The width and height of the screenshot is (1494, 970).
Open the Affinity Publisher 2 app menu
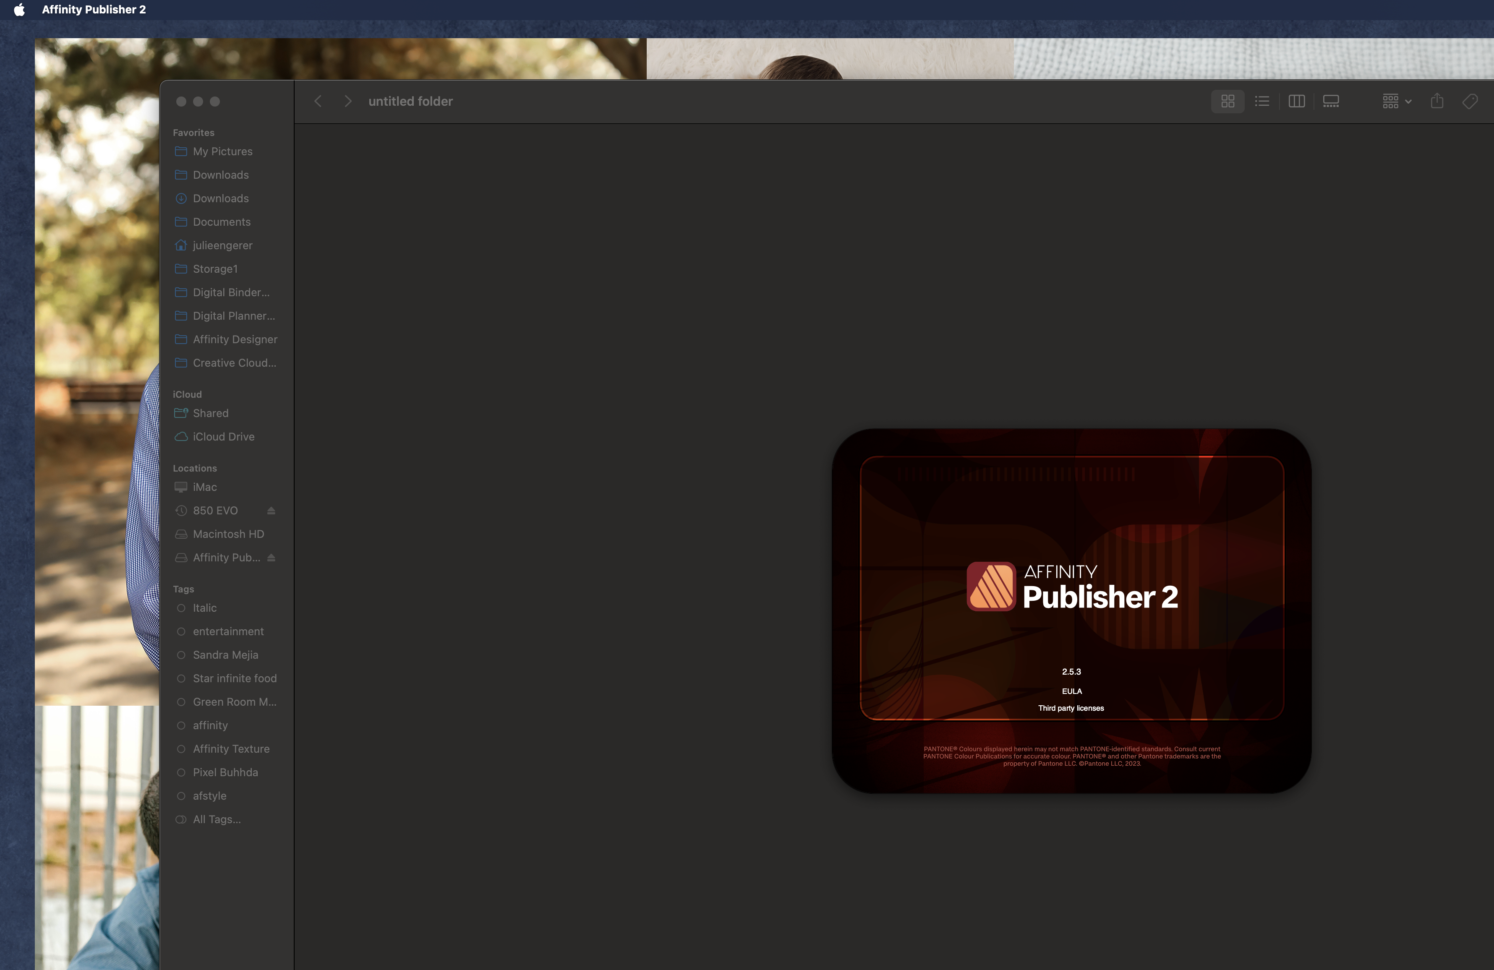click(x=94, y=9)
